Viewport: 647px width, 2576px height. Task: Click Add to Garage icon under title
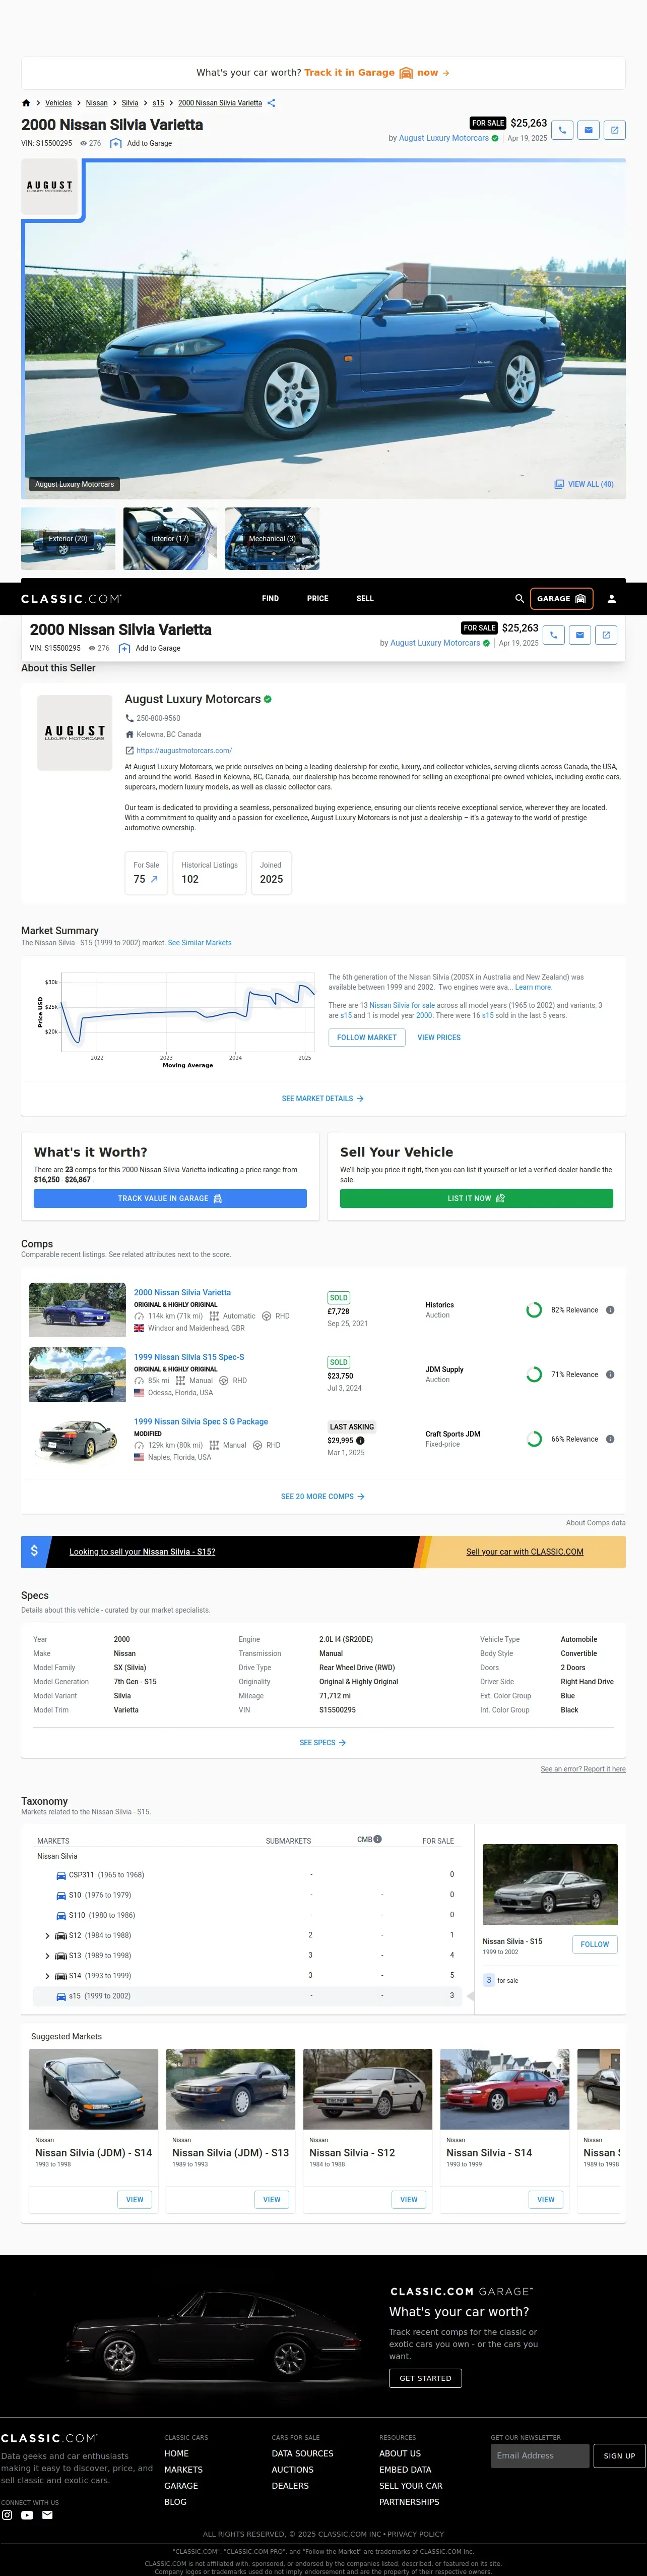(x=115, y=143)
